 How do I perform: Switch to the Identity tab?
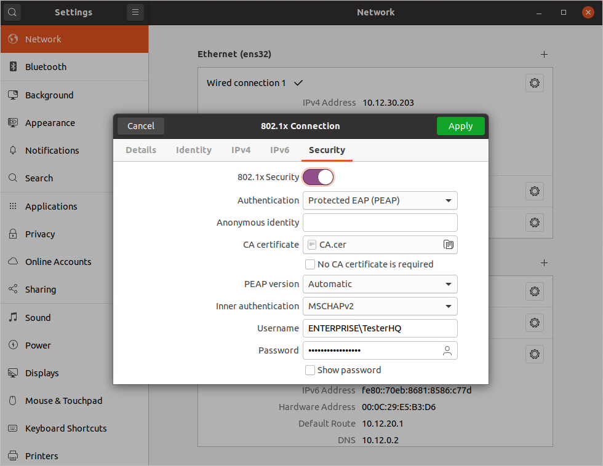193,150
